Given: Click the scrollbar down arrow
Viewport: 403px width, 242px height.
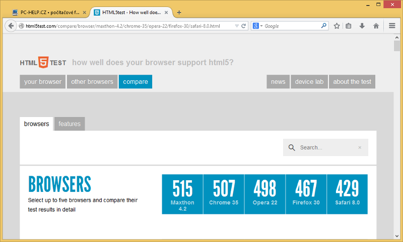Looking at the screenshot, I should coord(397,236).
